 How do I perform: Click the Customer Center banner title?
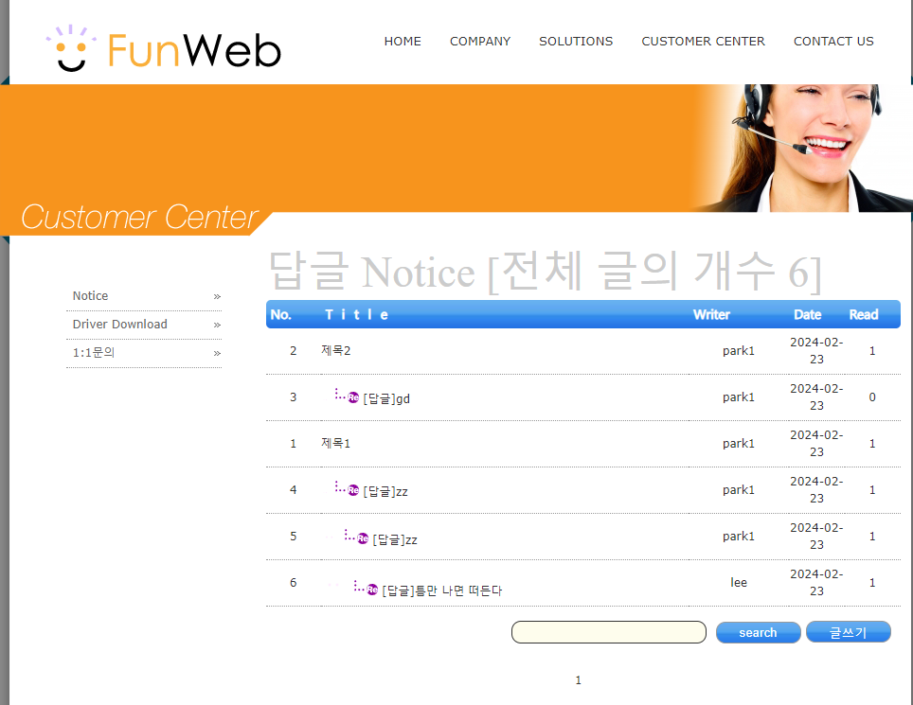139,217
